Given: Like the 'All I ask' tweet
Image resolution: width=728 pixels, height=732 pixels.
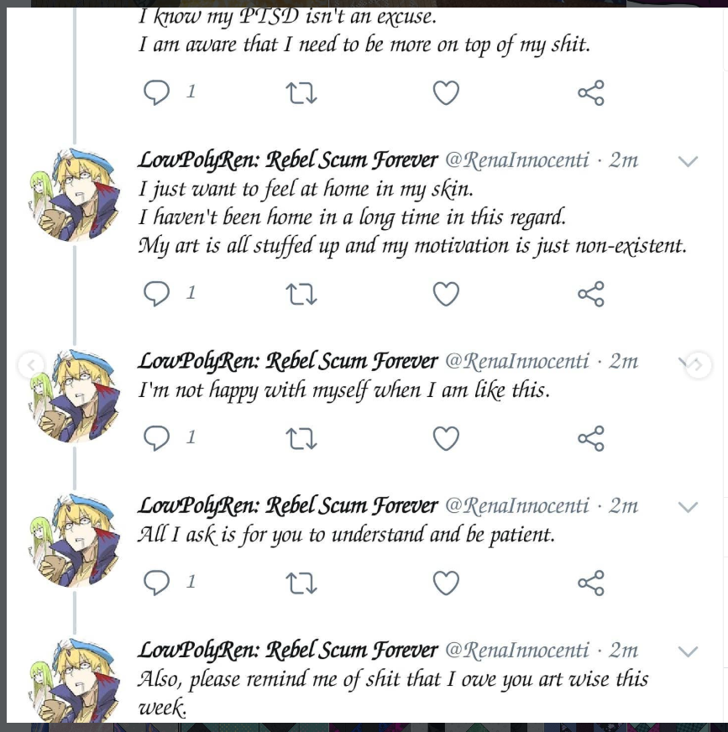Looking at the screenshot, I should (x=446, y=583).
